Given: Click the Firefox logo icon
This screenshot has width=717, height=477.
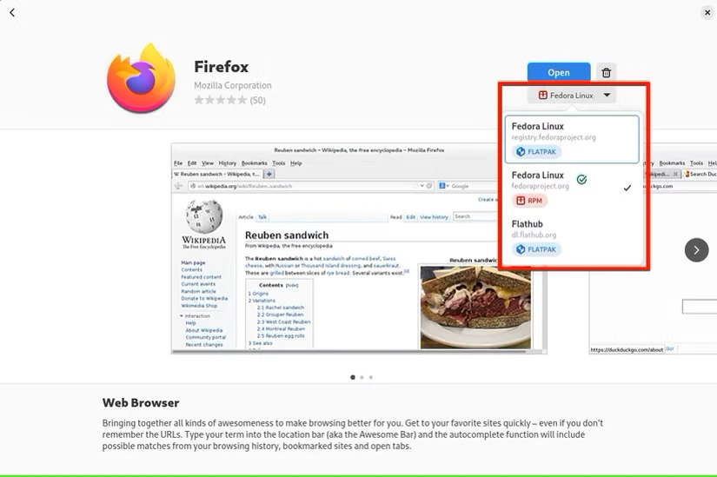Looking at the screenshot, I should click(x=142, y=78).
